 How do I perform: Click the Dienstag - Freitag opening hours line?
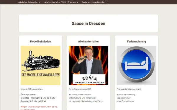click(x=38, y=98)
